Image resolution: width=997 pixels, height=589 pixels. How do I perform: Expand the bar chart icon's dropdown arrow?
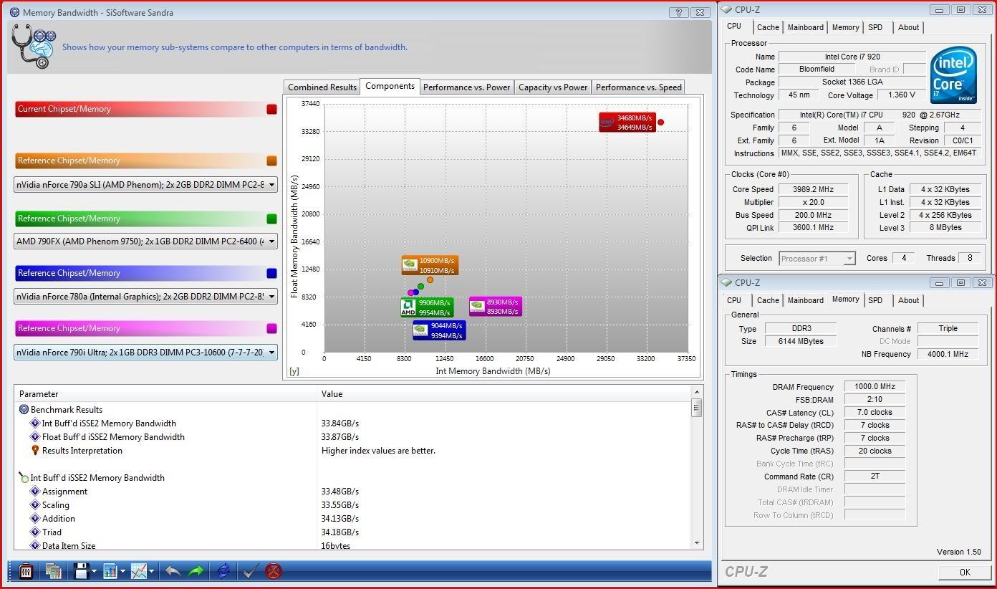pyautogui.click(x=122, y=572)
